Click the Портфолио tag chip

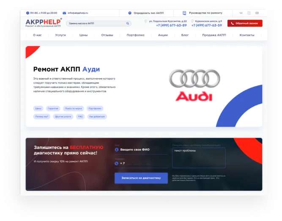pyautogui.click(x=95, y=108)
